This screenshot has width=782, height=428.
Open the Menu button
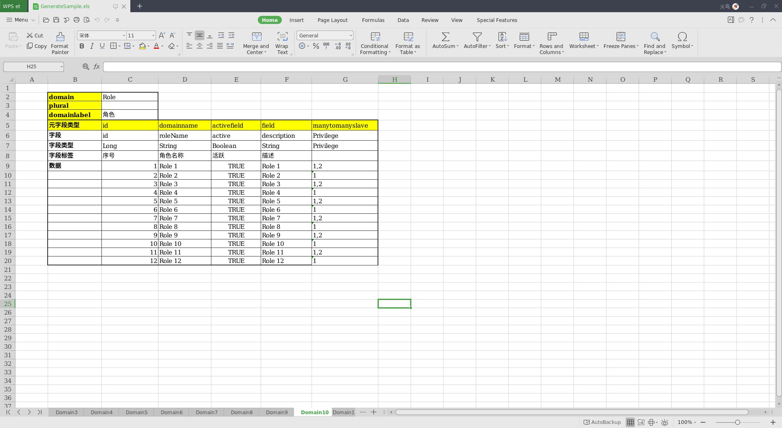[x=21, y=20]
